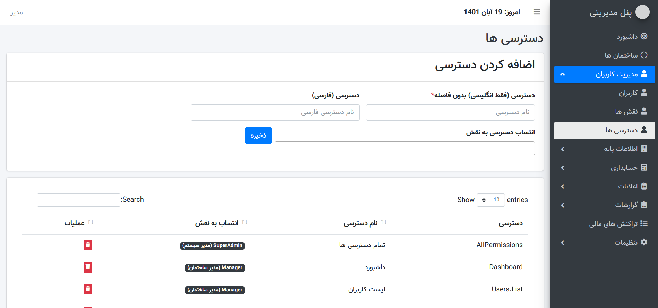Delete the Users.List permission row
Image resolution: width=658 pixels, height=308 pixels.
click(88, 290)
